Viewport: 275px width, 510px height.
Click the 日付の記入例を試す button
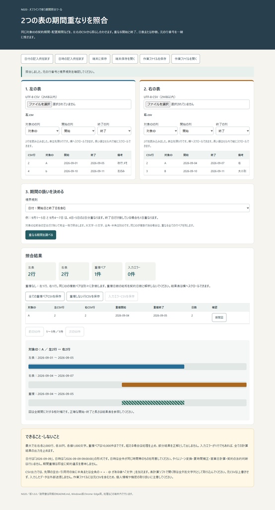(x=37, y=59)
